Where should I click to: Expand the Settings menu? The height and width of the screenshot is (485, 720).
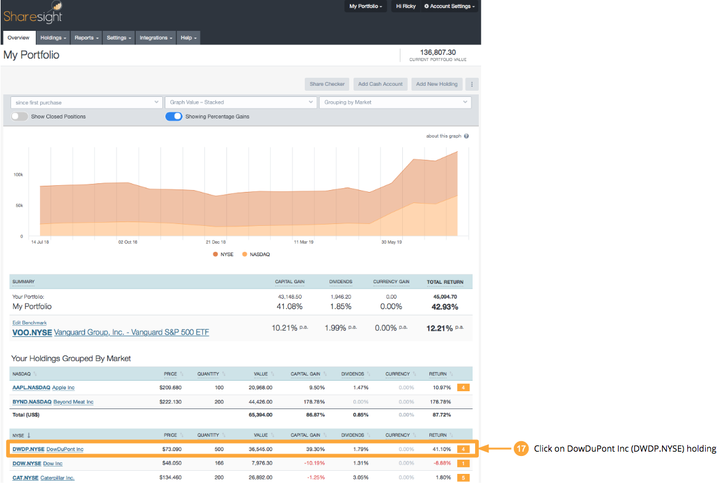(x=119, y=38)
